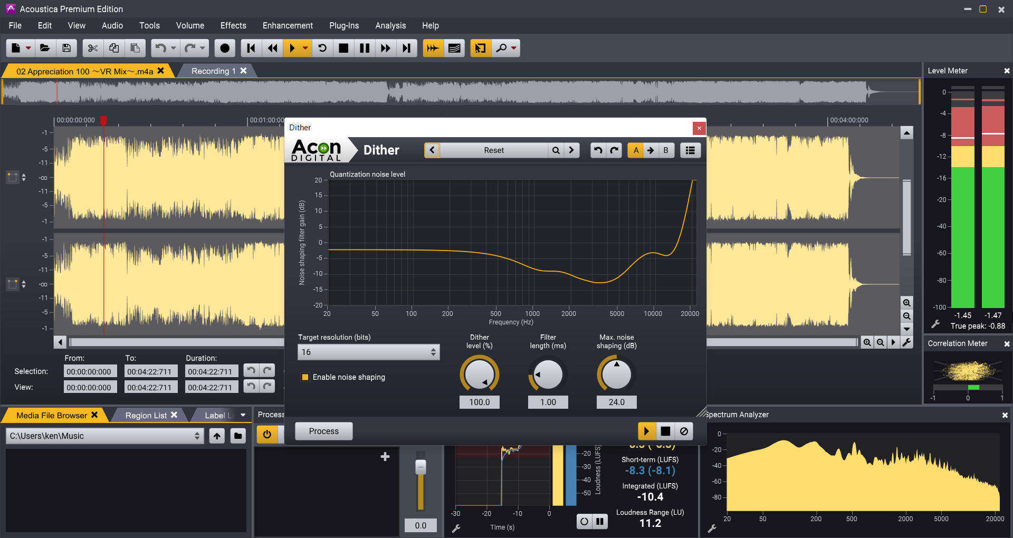Reset the loudness meter
The image size is (1013, 538).
point(584,522)
